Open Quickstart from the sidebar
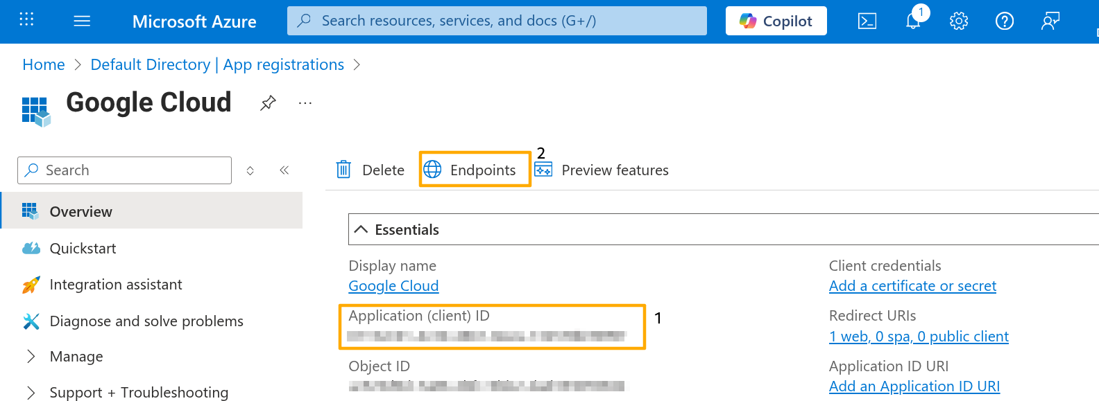 83,248
